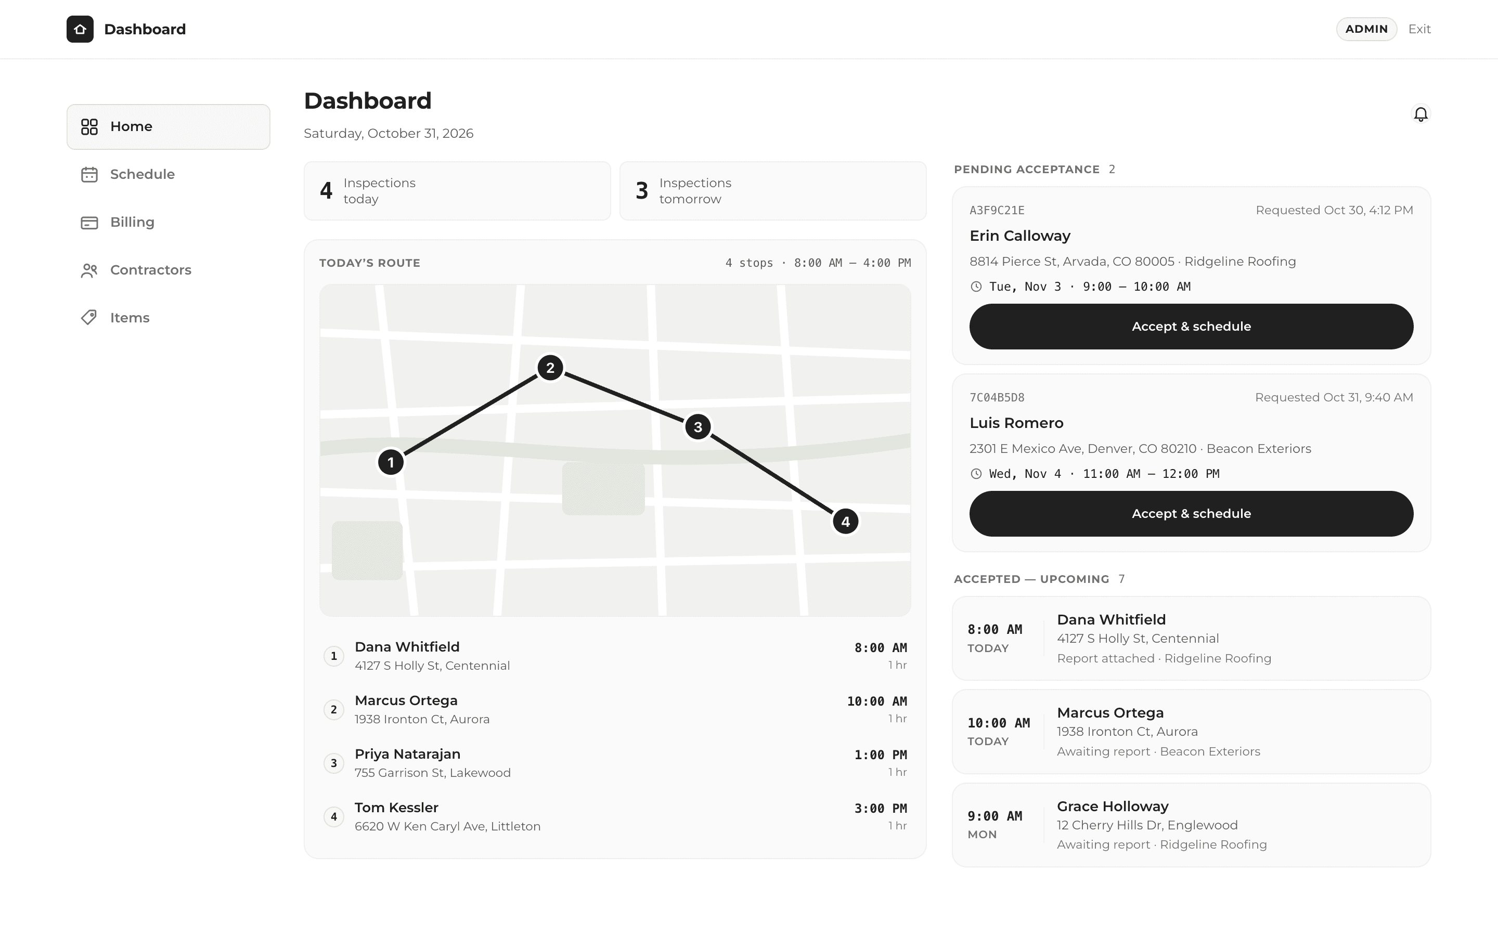
Task: Click the Contractors people icon
Action: click(x=89, y=270)
